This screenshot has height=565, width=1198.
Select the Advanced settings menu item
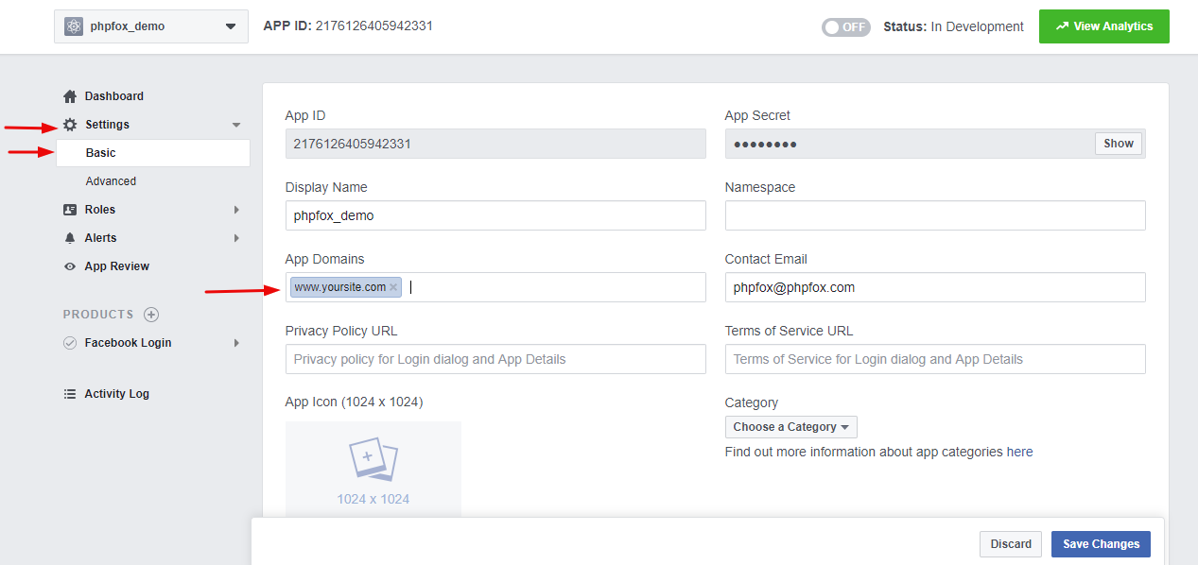point(111,181)
